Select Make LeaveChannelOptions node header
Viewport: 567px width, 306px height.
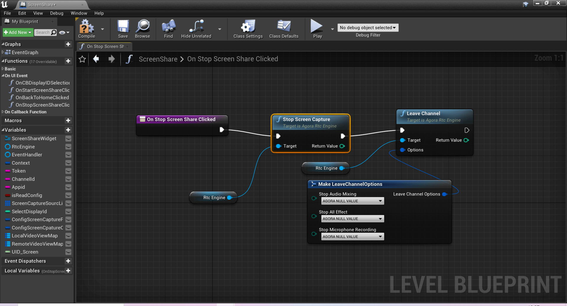click(x=379, y=184)
